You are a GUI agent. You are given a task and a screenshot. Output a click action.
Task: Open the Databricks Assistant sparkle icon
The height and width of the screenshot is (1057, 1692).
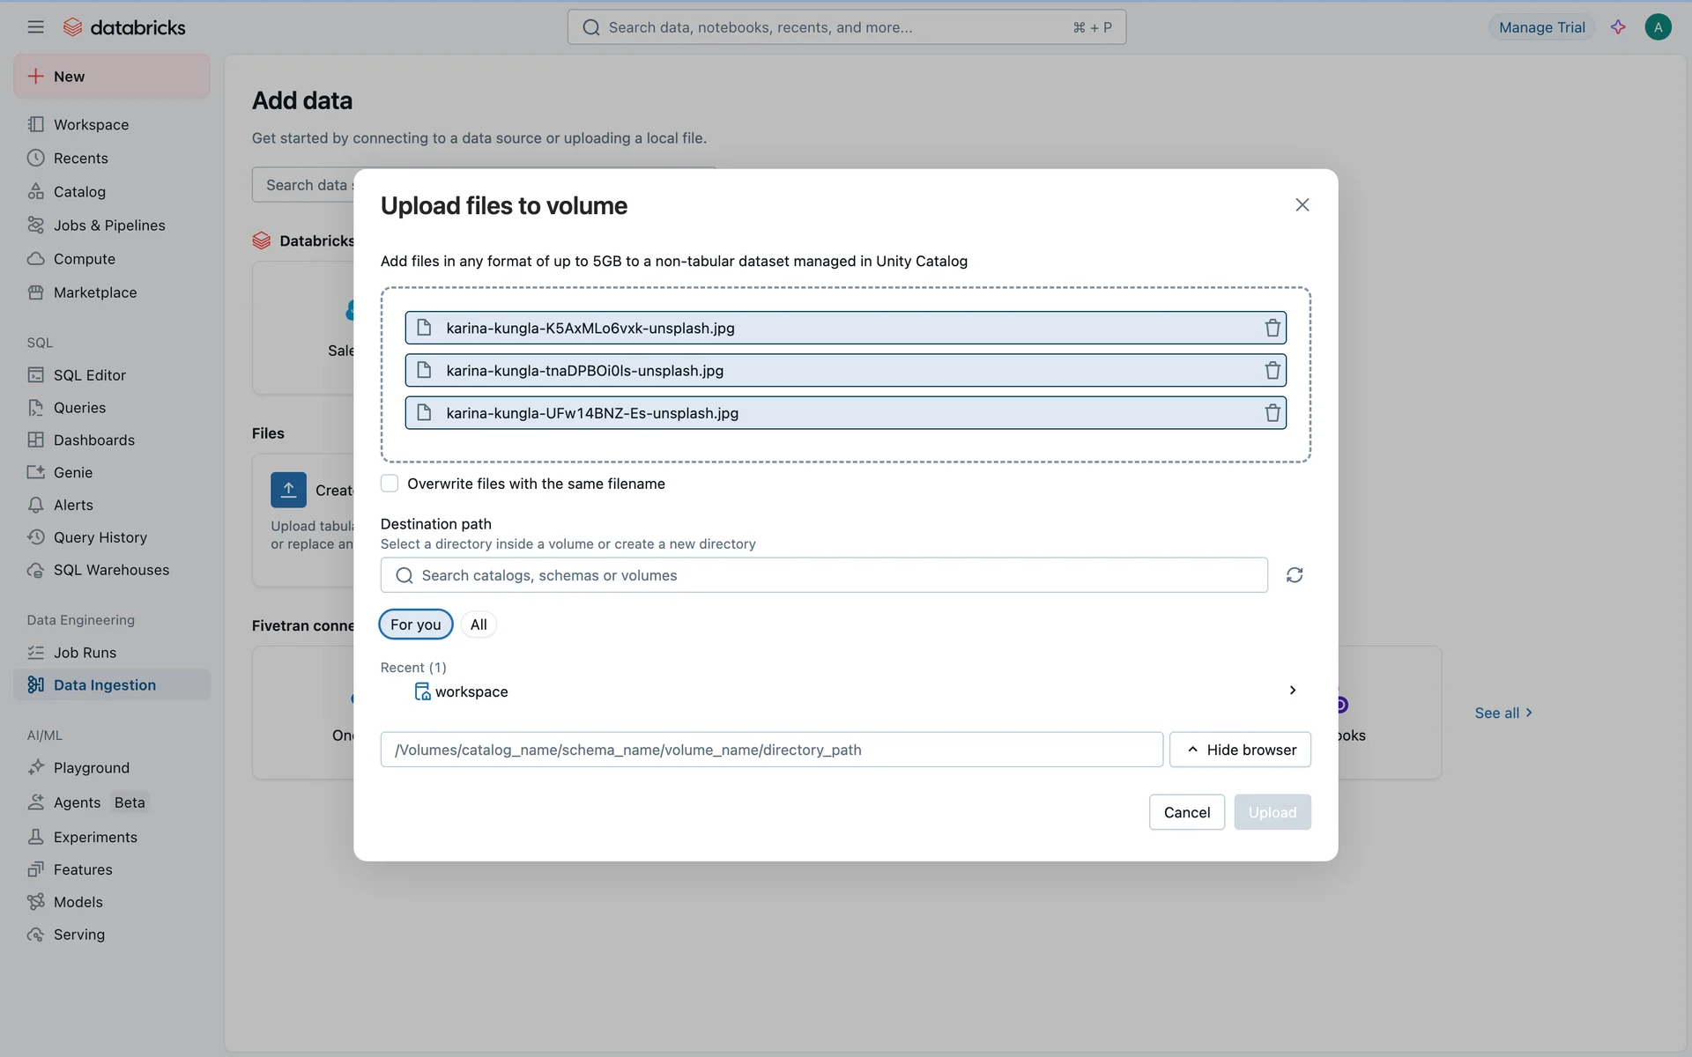click(1618, 27)
